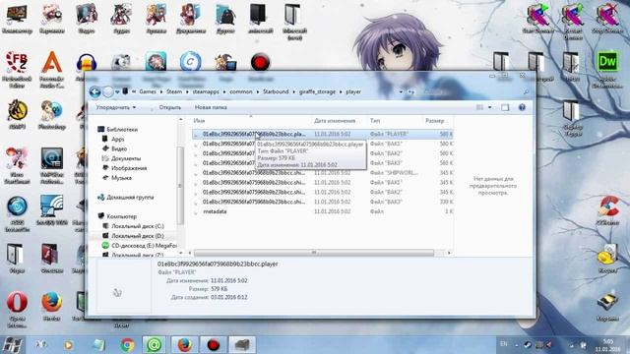
Task: Sort by the Размер column header
Action: 435,120
